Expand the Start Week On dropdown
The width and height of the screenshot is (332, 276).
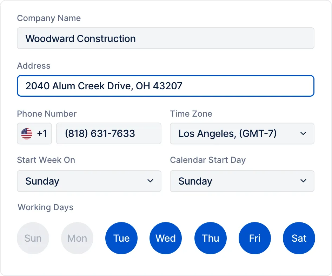click(89, 181)
